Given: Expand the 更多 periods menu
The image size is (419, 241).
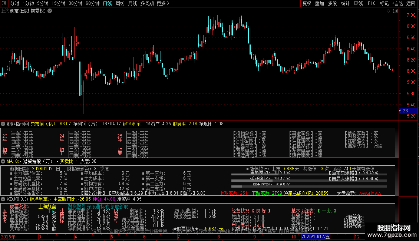Looking at the screenshot, I should click(x=163, y=3).
